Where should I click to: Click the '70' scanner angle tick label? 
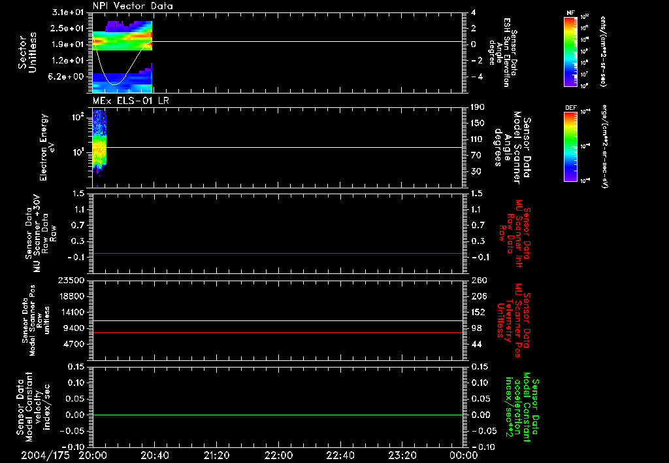point(478,156)
